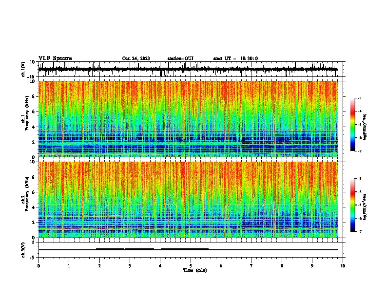Click time tick label '1'
Viewport: 386px width, 298px height.
[x=69, y=265]
